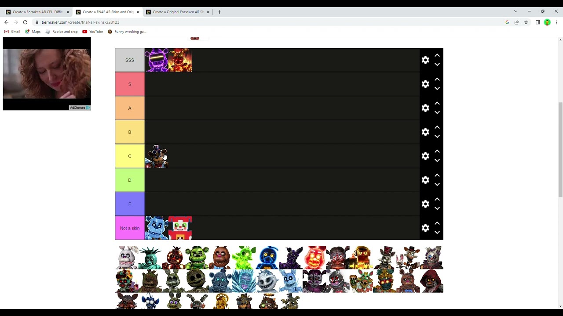
Task: Open Google icon in address bar
Action: (x=507, y=22)
